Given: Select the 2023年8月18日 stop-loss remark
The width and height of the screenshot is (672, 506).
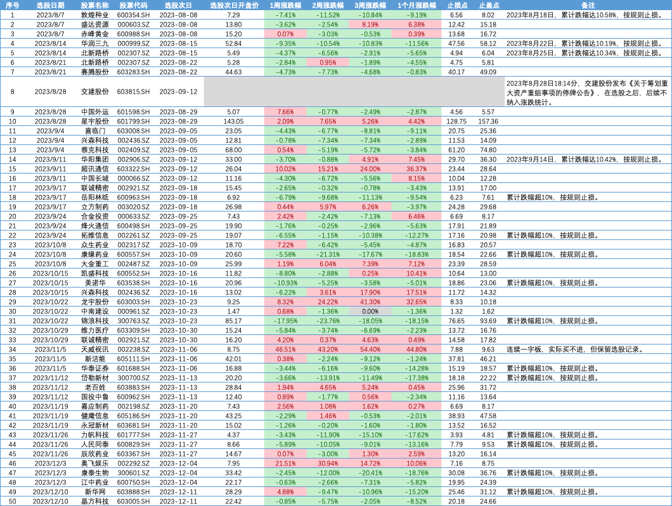Looking at the screenshot, I should point(585,15).
